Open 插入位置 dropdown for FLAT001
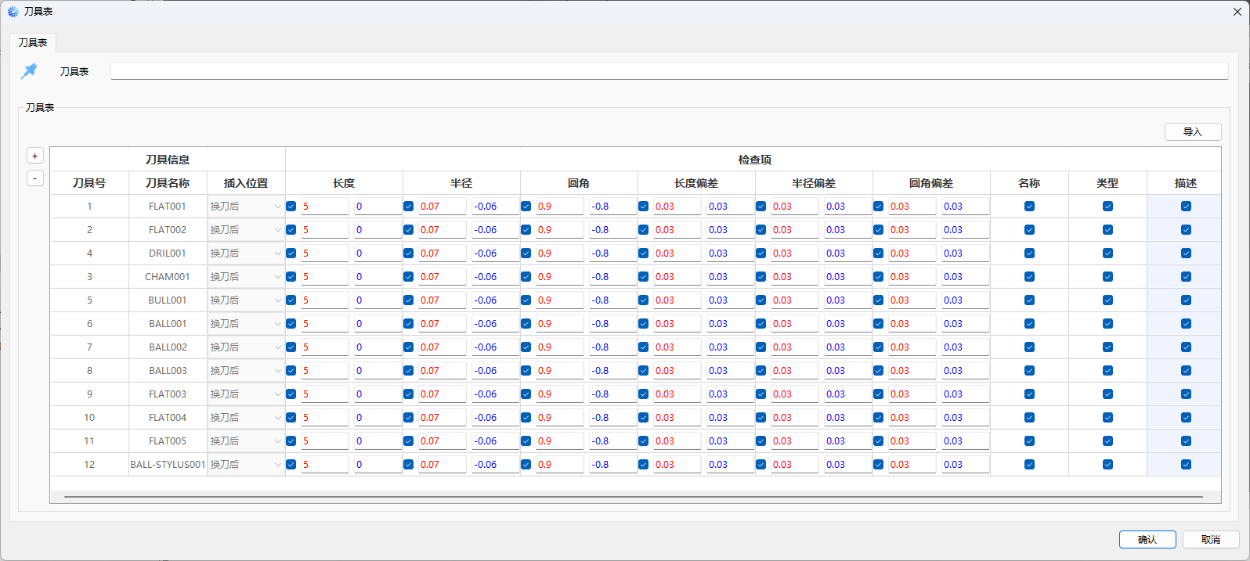 [x=246, y=207]
